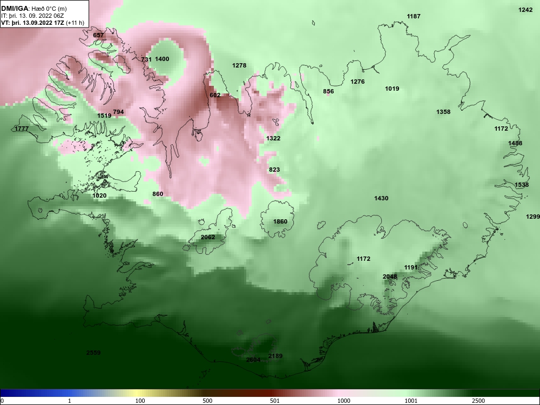Click the 657 freezing level value

(98, 35)
